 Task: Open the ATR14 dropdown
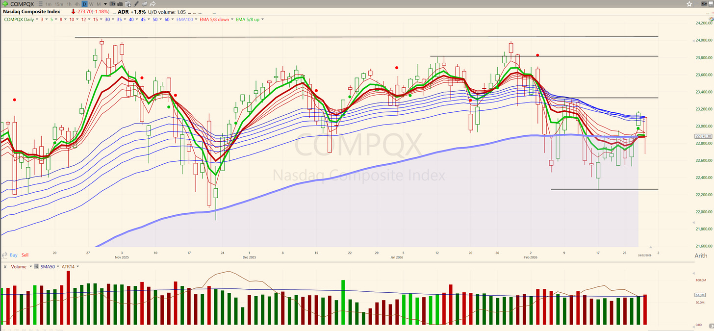coord(77,266)
